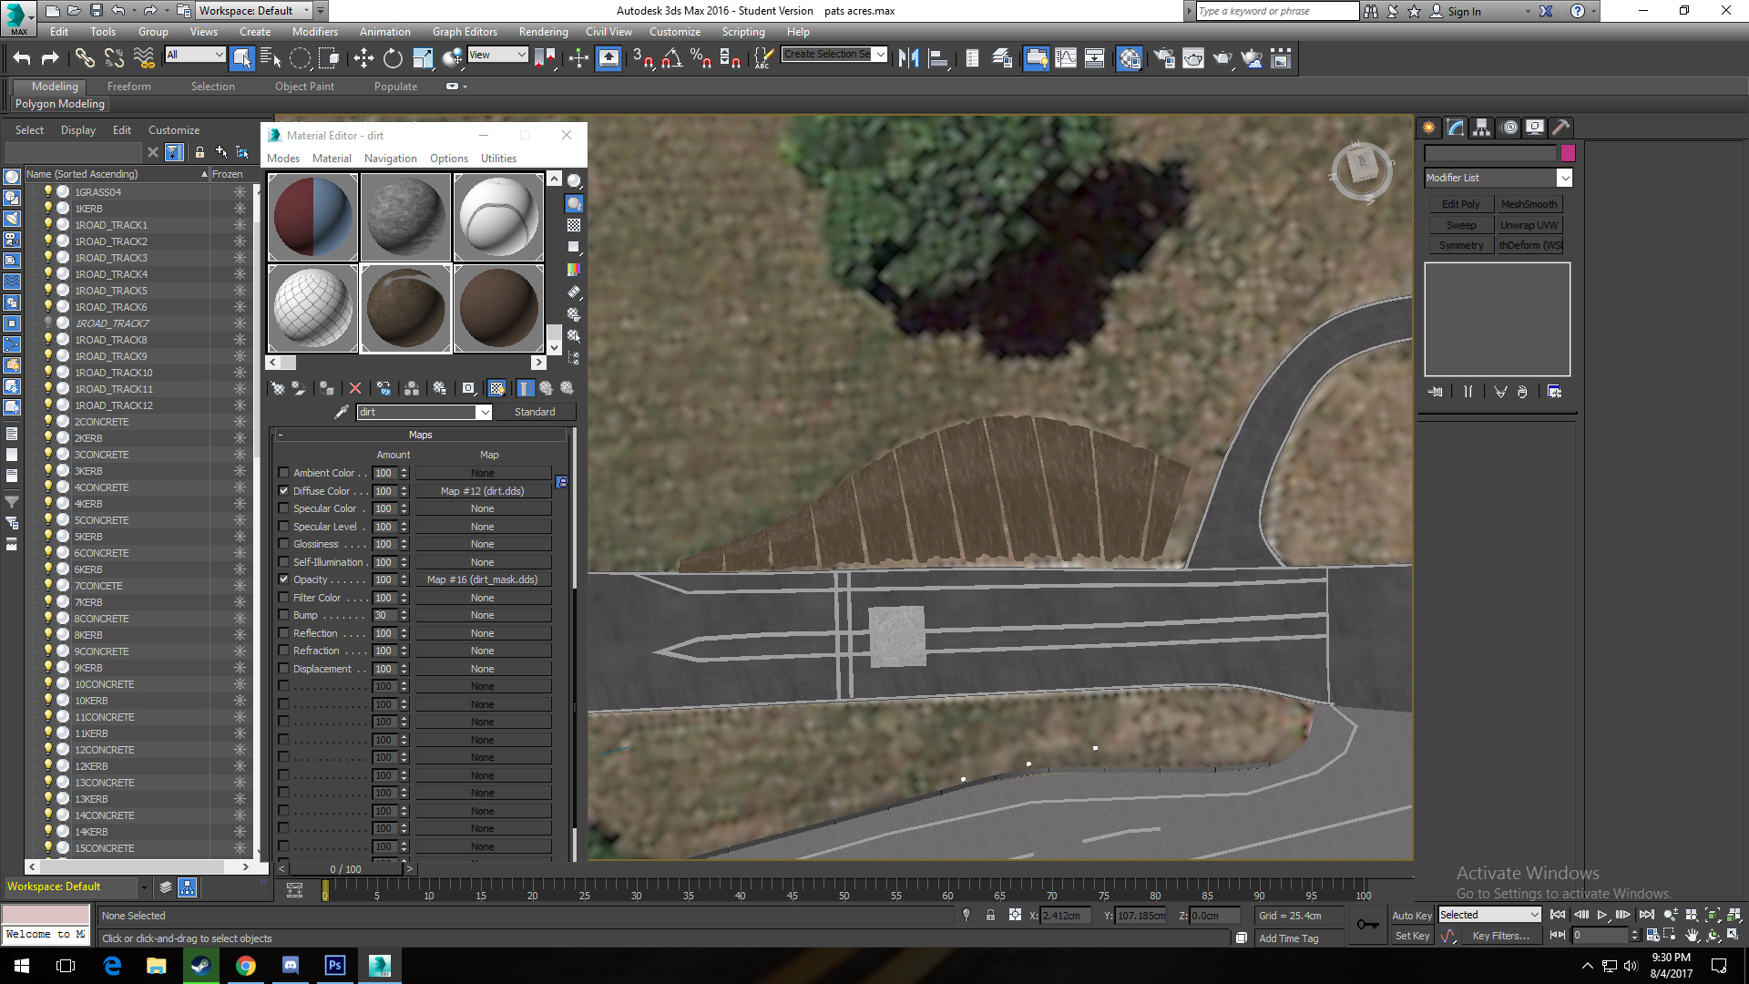Click the pink object color swatch
The image size is (1749, 984).
(1568, 153)
